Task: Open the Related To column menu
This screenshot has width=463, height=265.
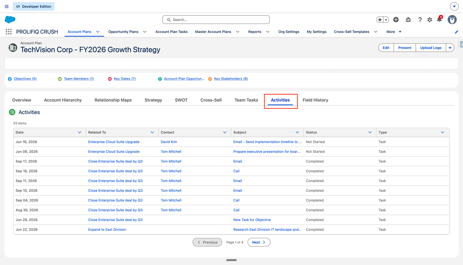Action: 152,132
